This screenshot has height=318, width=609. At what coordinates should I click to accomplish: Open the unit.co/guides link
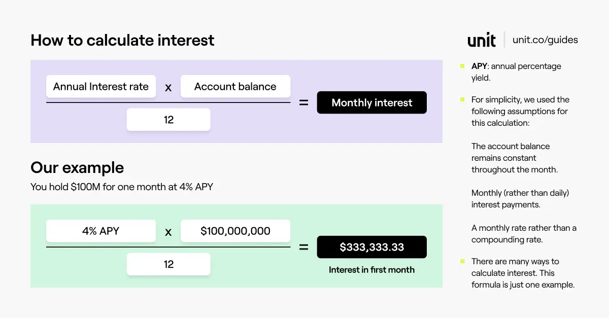[545, 40]
